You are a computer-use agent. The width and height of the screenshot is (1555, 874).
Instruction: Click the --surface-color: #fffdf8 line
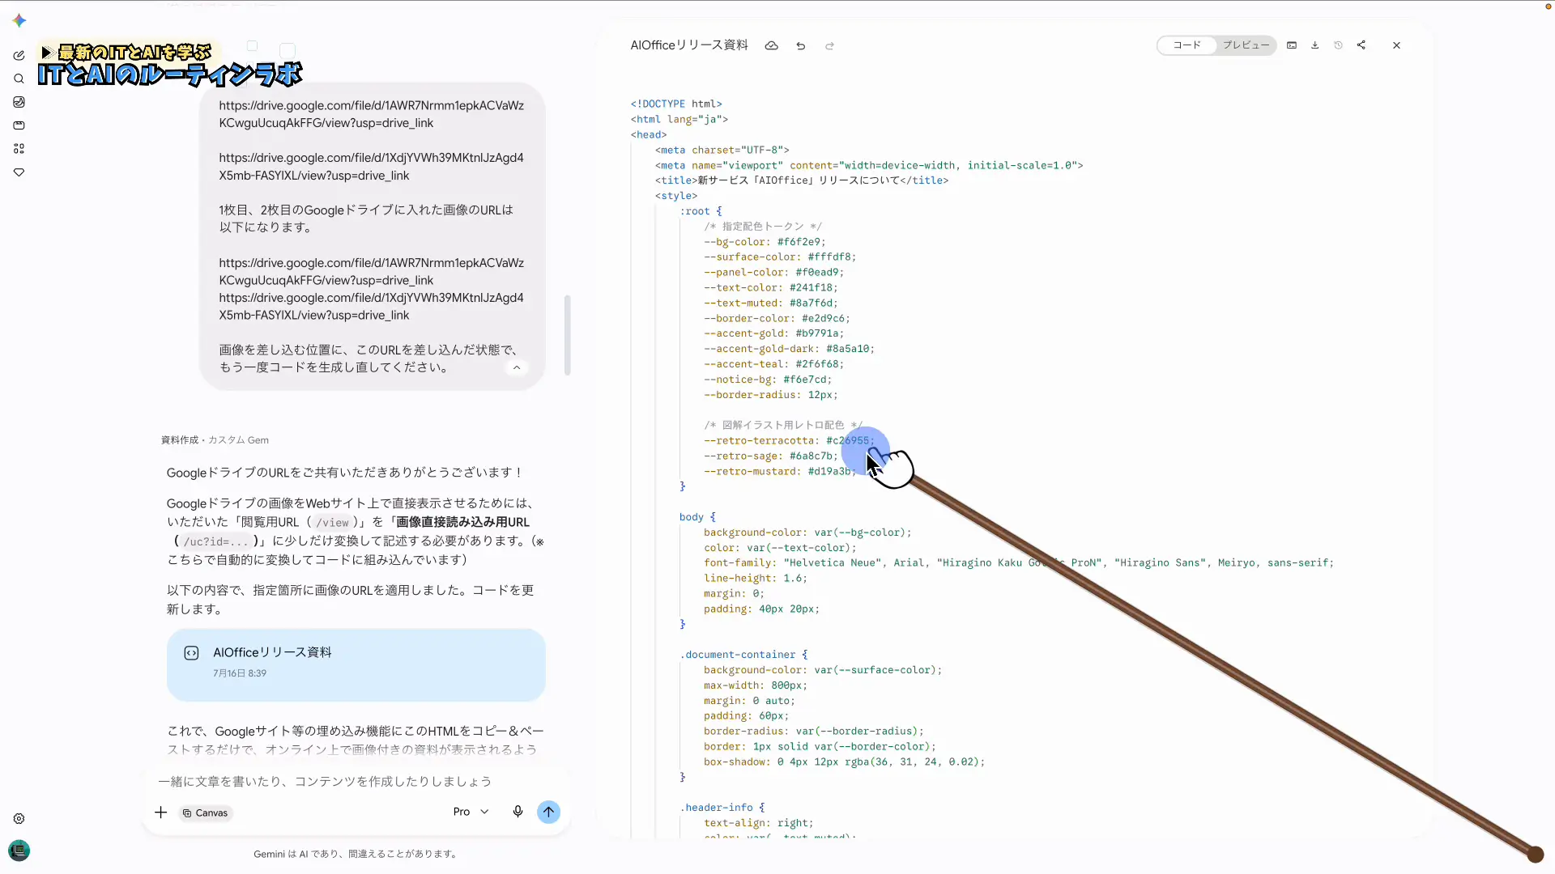click(780, 257)
